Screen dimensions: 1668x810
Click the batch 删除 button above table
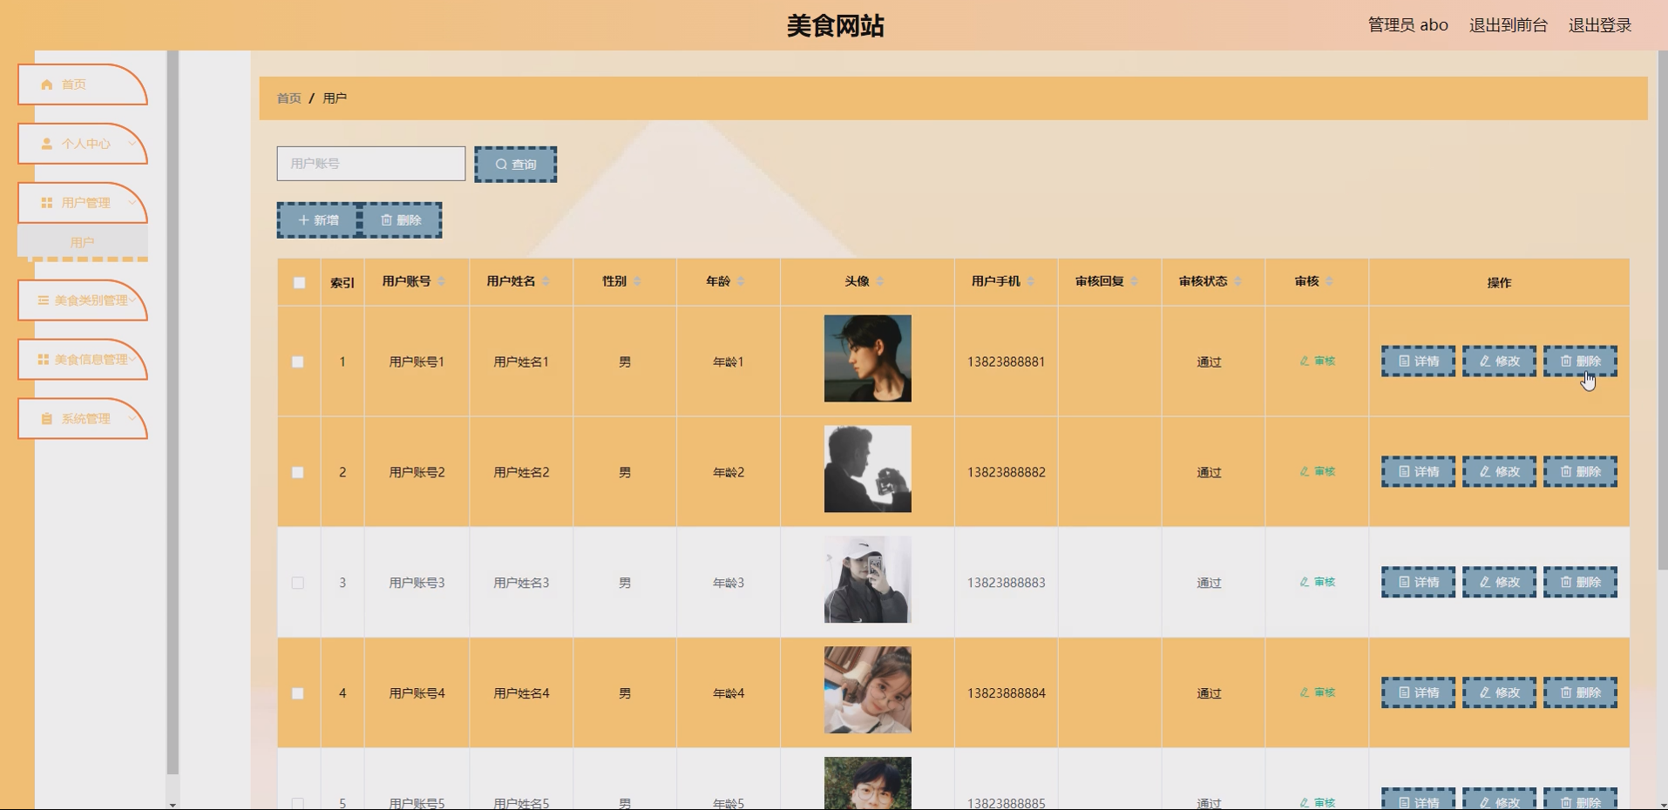(x=400, y=220)
